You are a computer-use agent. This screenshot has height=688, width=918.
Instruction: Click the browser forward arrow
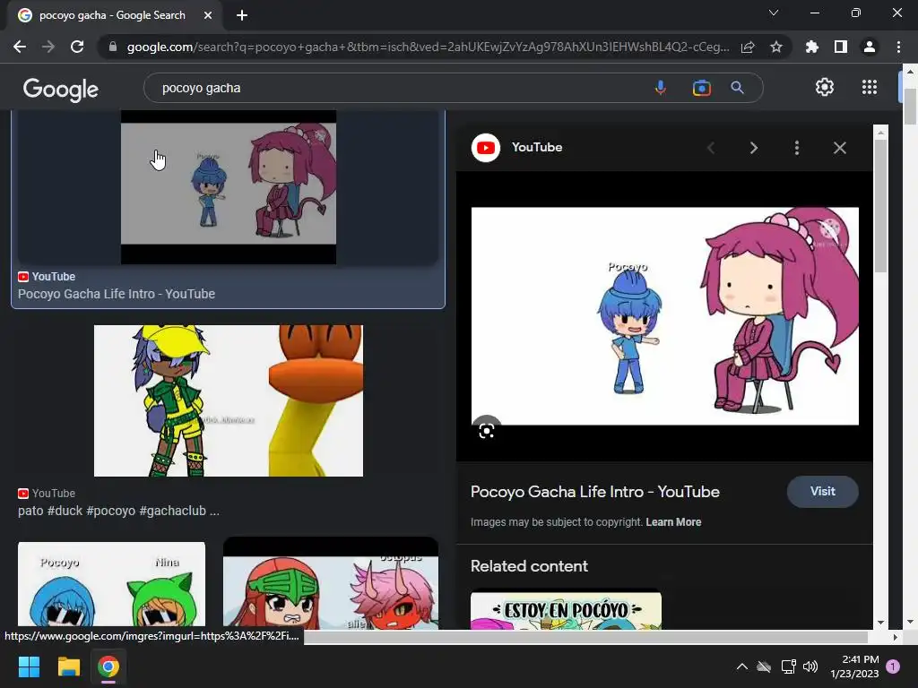point(48,47)
